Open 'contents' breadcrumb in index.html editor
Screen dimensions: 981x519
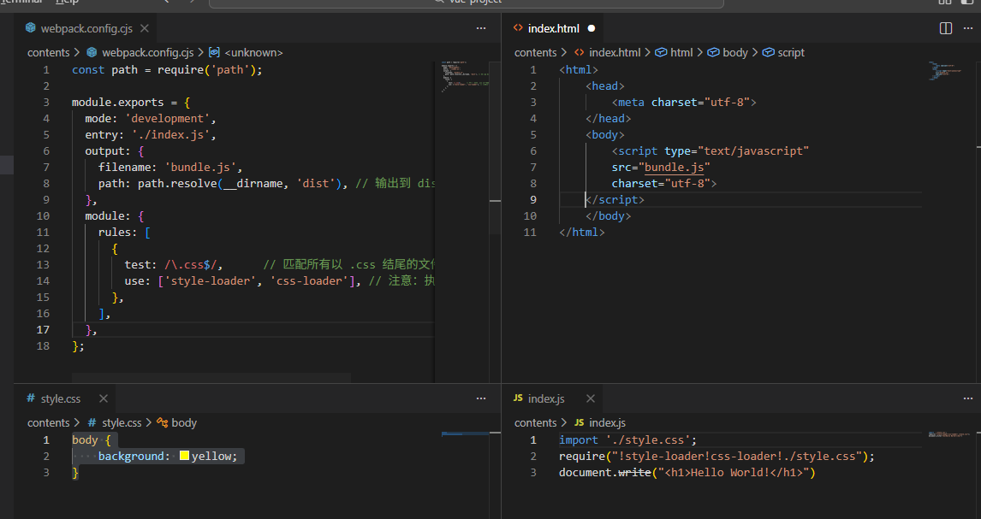[536, 52]
